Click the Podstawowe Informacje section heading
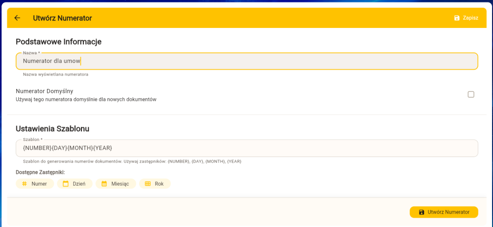493x227 pixels. click(58, 41)
